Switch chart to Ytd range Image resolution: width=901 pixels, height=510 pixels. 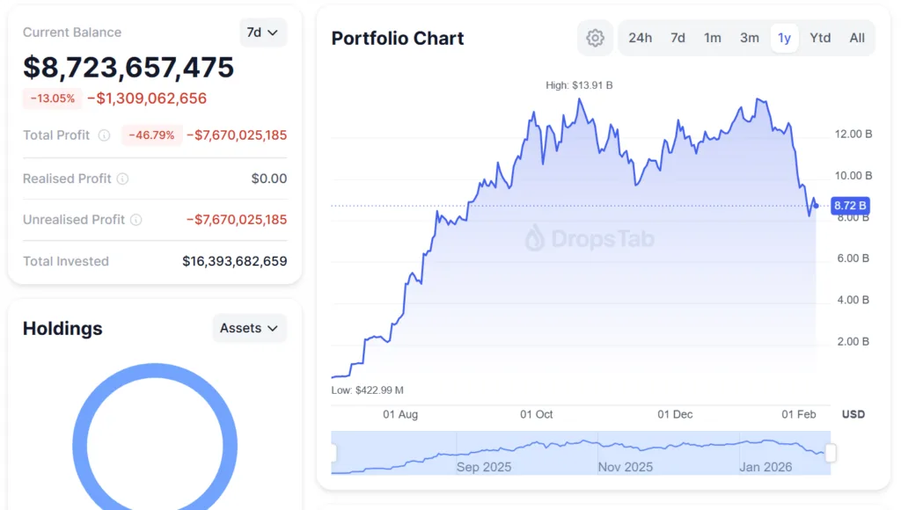coord(820,38)
